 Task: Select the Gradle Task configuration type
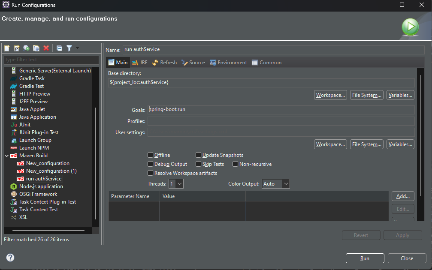coord(32,78)
